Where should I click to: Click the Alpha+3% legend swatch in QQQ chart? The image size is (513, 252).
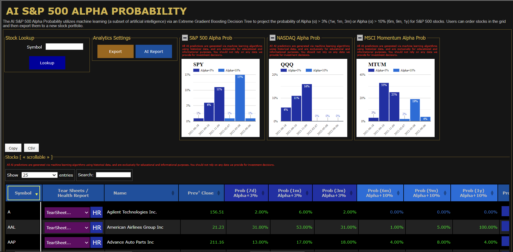tap(284, 70)
